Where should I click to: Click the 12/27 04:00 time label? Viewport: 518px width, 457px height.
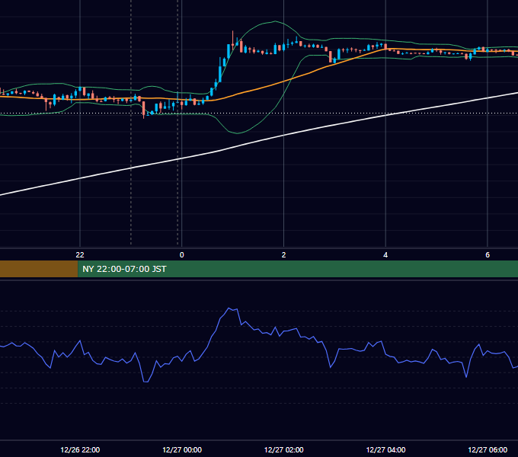point(386,449)
